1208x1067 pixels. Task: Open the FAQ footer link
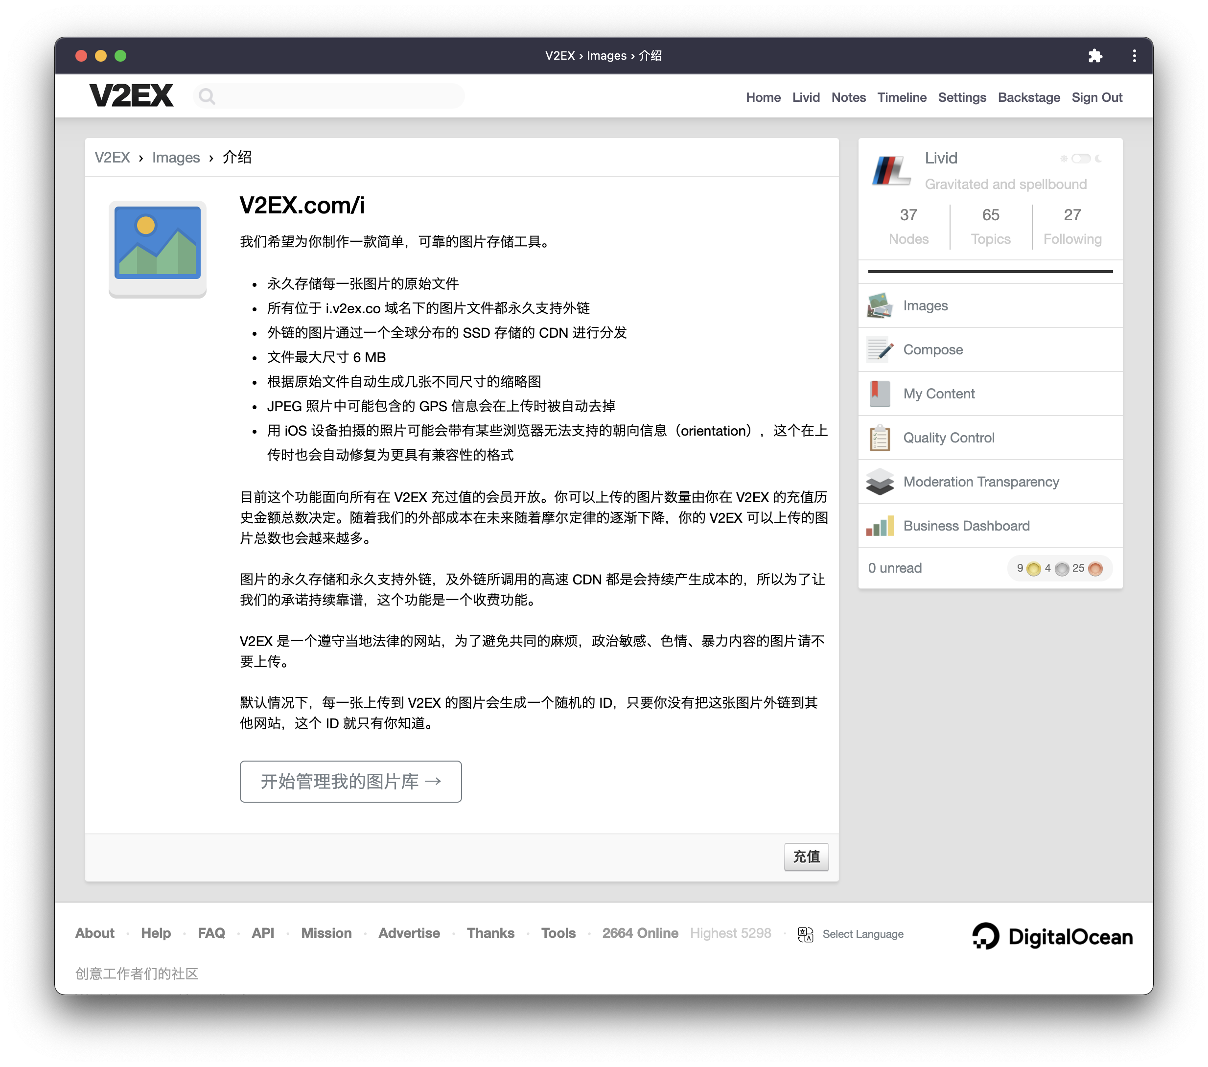pos(211,933)
